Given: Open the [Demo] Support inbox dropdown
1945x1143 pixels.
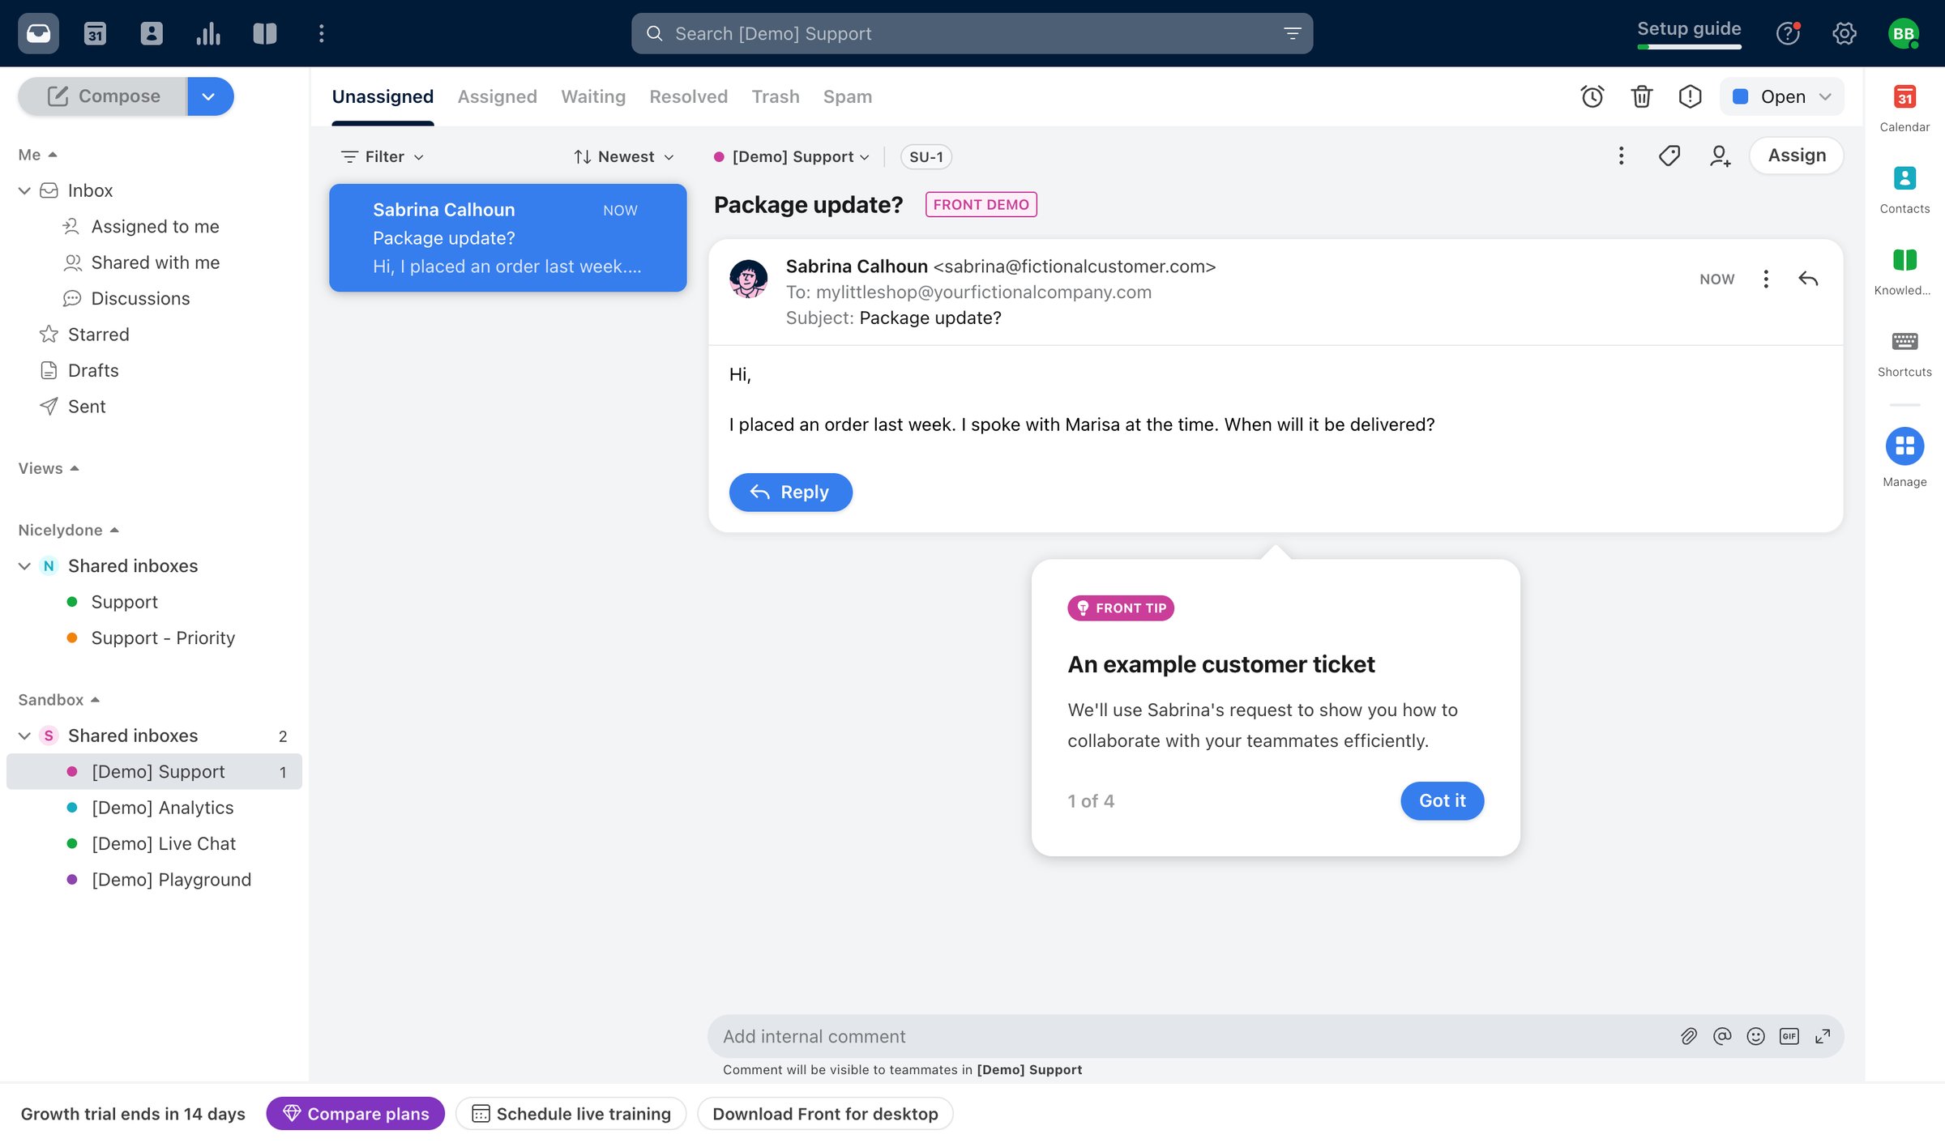Looking at the screenshot, I should (x=792, y=156).
